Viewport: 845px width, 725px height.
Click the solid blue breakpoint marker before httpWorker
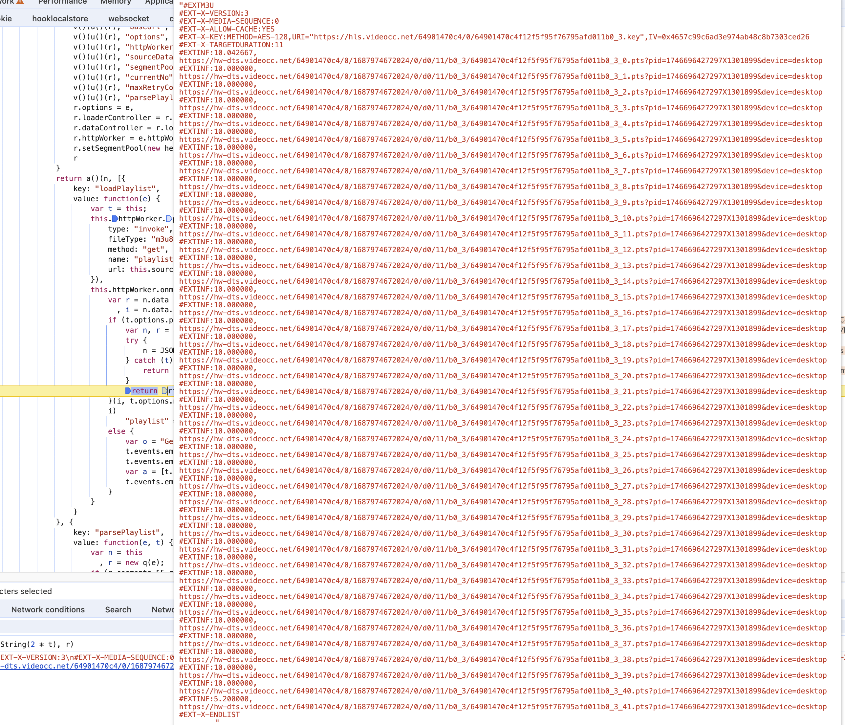pos(115,219)
